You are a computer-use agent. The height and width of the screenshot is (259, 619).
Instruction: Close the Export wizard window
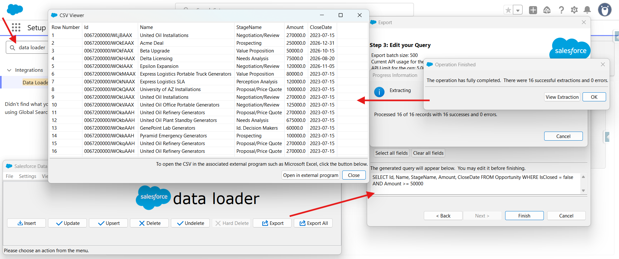point(584,22)
